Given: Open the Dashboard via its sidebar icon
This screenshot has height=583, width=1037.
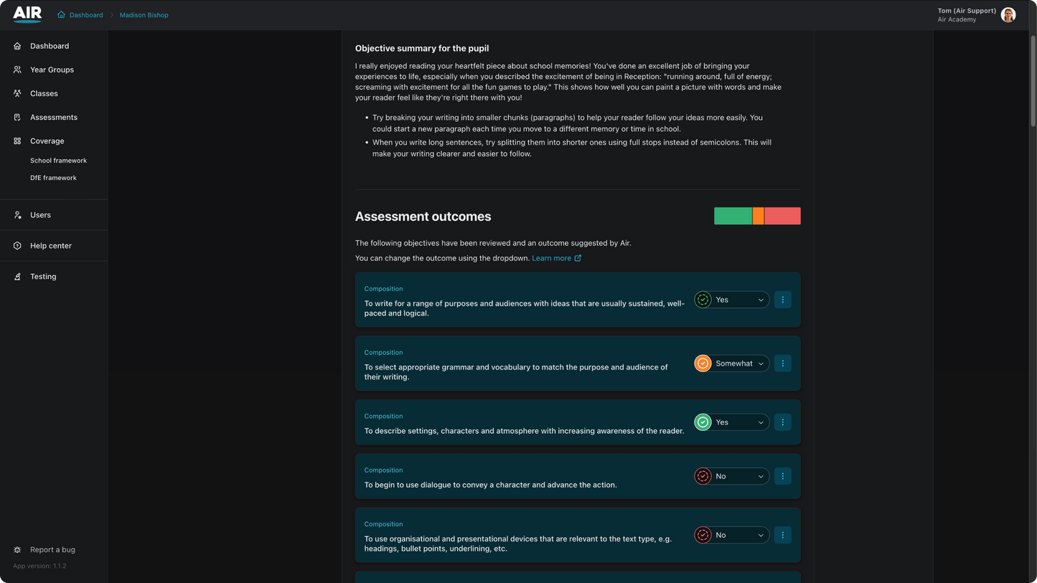Looking at the screenshot, I should pos(17,46).
